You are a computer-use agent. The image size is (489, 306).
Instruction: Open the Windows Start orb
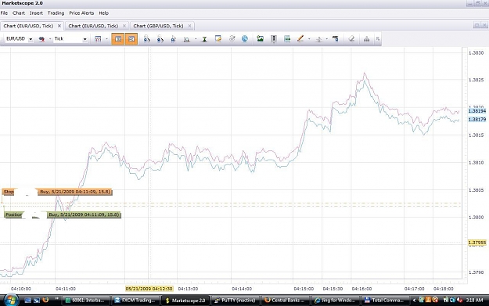click(x=11, y=300)
